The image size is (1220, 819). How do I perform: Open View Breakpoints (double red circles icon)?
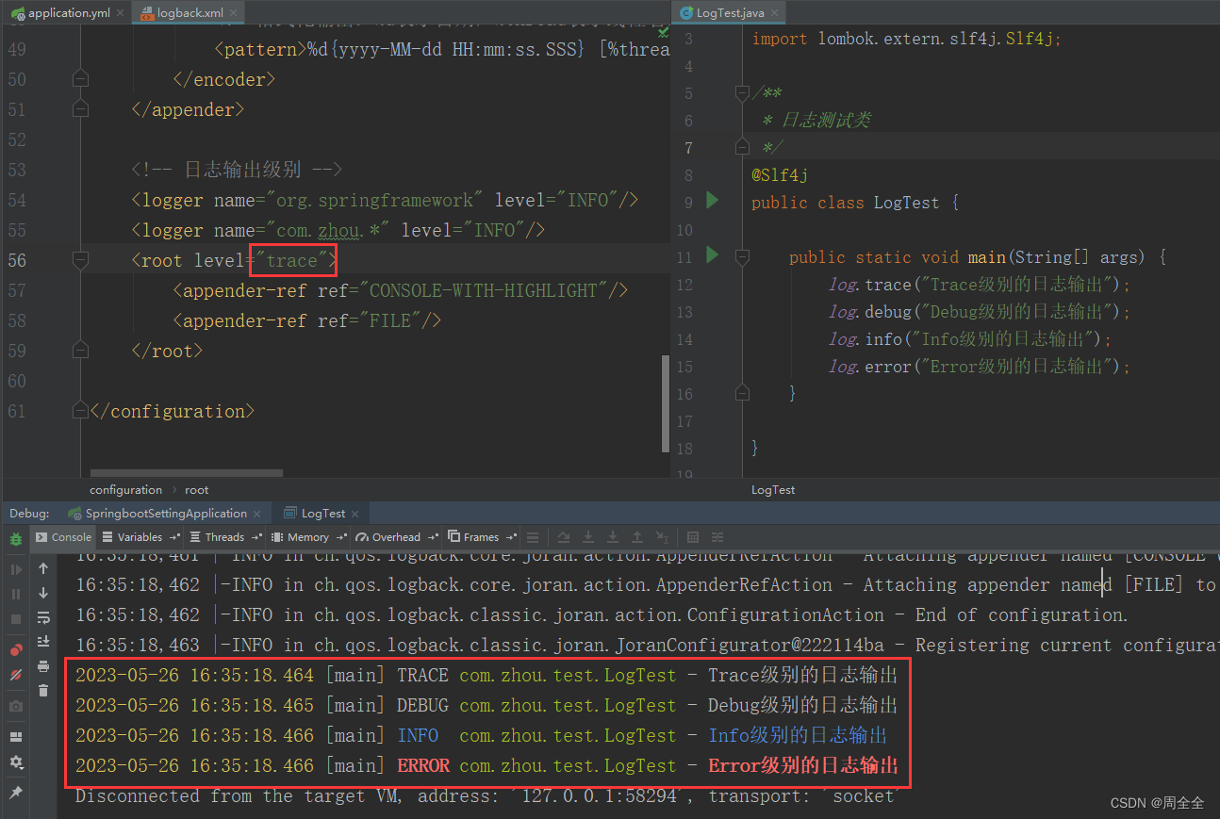(16, 650)
